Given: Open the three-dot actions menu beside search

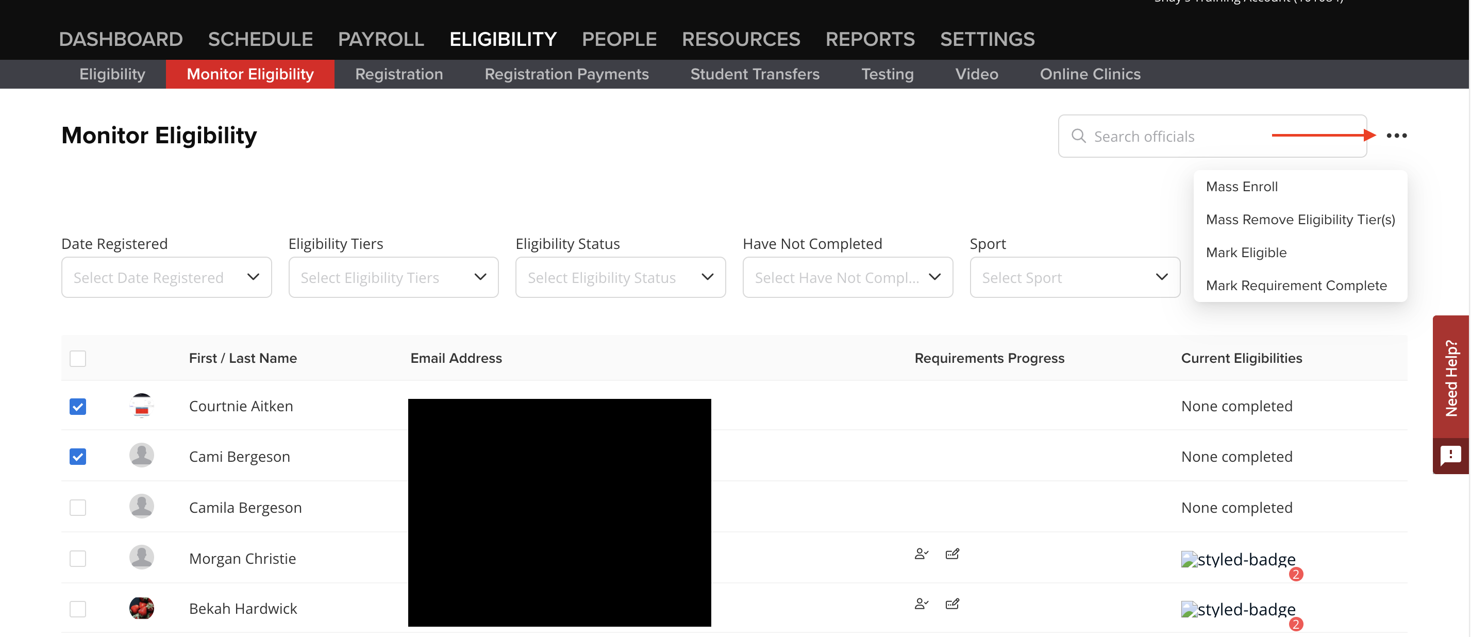Looking at the screenshot, I should pos(1397,135).
